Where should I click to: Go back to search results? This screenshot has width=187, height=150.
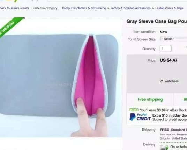14,8
